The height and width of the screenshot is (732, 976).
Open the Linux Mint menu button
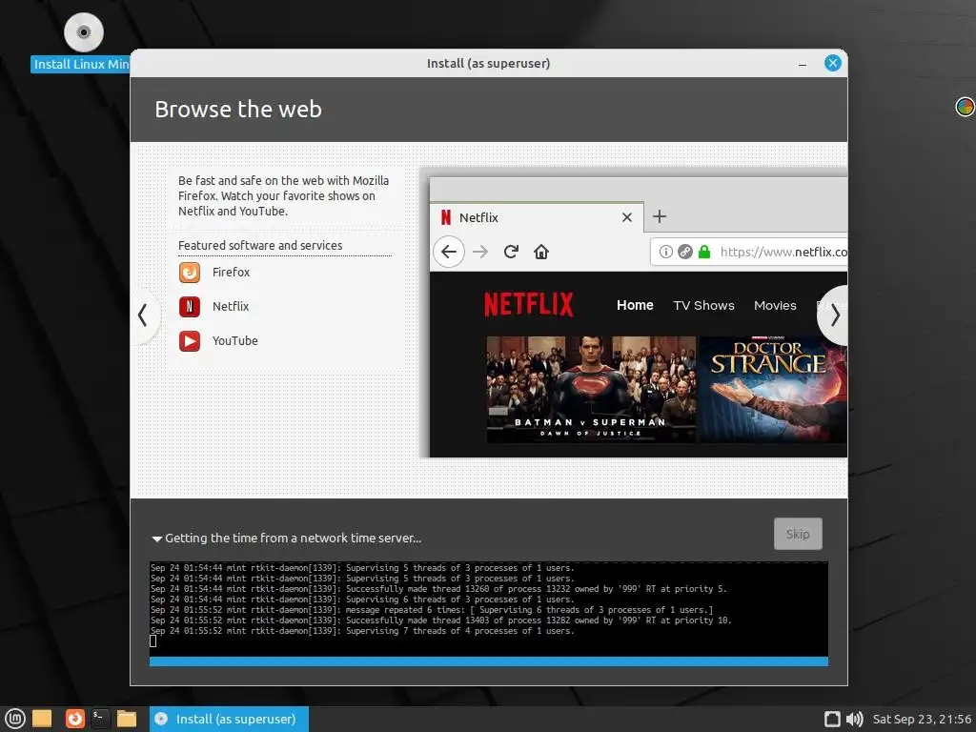click(x=14, y=719)
